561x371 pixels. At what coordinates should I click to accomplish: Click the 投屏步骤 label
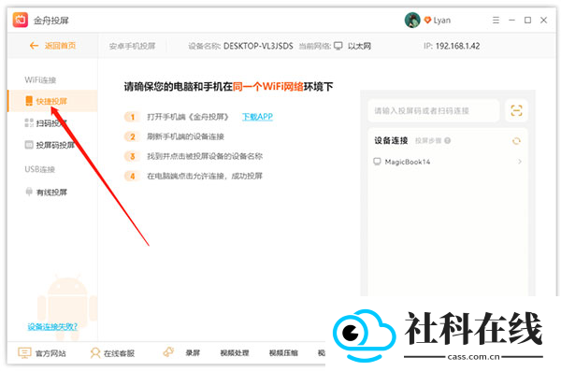click(428, 140)
